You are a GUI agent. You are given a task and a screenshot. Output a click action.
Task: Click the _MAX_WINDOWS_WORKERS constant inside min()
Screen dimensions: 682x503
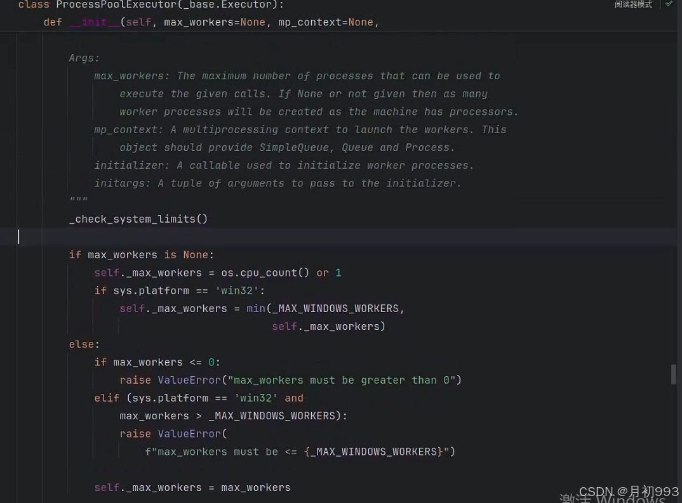click(x=334, y=308)
